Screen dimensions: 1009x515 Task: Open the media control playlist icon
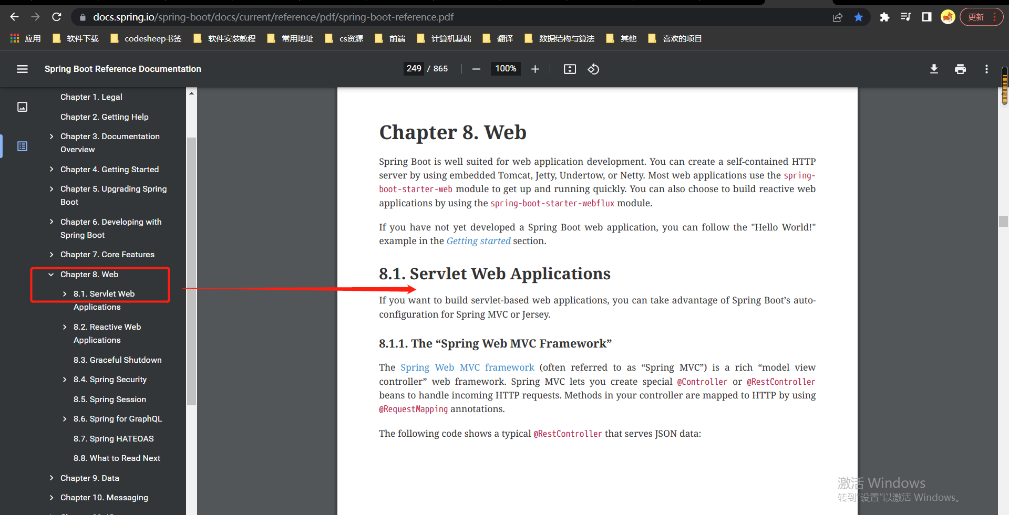pyautogui.click(x=905, y=17)
